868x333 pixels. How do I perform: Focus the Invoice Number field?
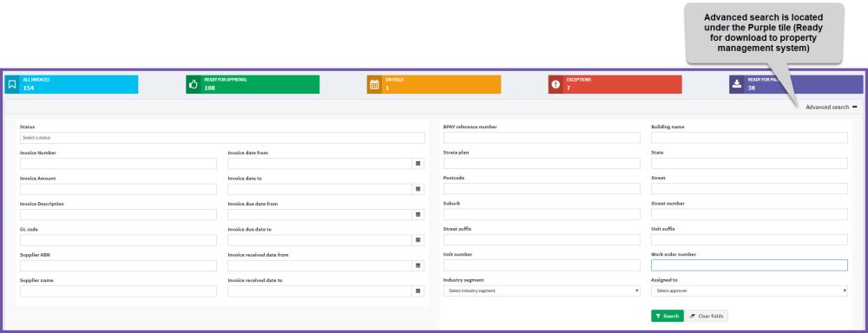coord(118,164)
